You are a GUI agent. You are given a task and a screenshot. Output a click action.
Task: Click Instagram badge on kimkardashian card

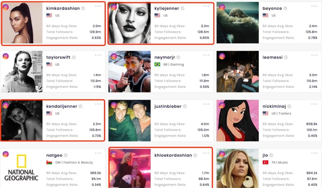pos(6,7)
